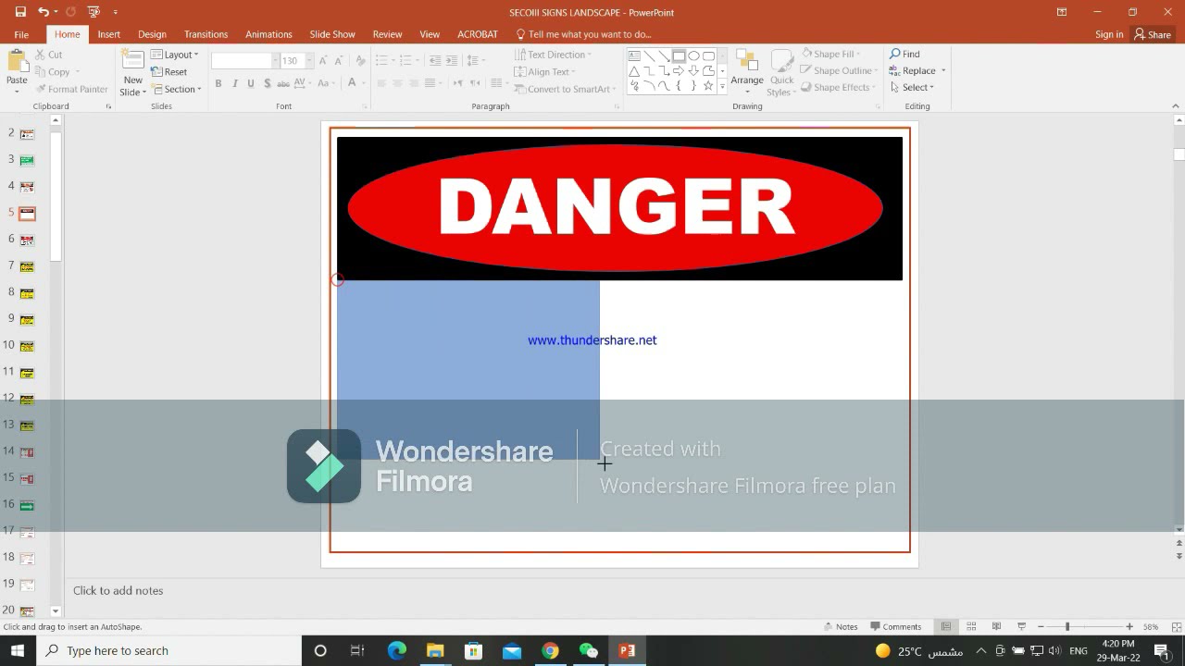The height and width of the screenshot is (666, 1185).
Task: Choose the left brace shape
Action: point(679,86)
